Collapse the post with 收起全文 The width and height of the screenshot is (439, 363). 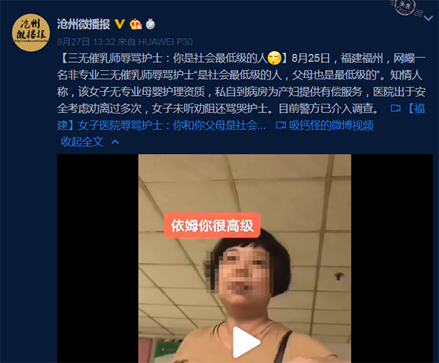[82, 142]
